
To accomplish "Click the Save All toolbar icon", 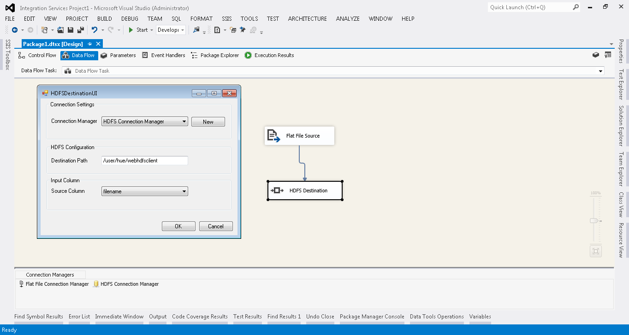I will [80, 30].
